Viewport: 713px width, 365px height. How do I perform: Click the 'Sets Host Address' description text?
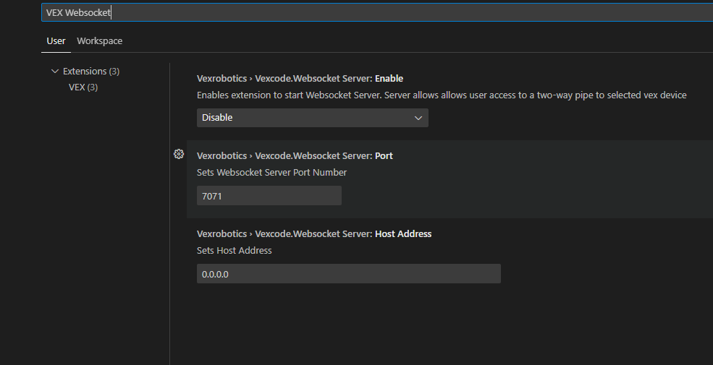pyautogui.click(x=235, y=251)
